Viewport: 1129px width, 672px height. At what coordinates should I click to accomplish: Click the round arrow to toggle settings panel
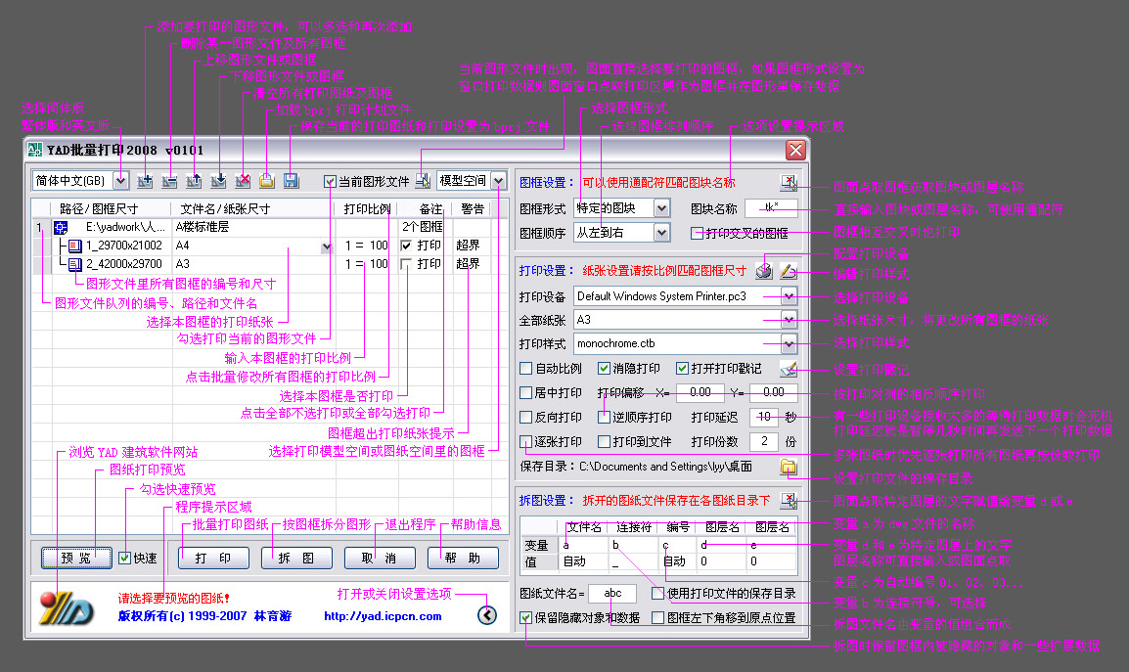pyautogui.click(x=487, y=615)
